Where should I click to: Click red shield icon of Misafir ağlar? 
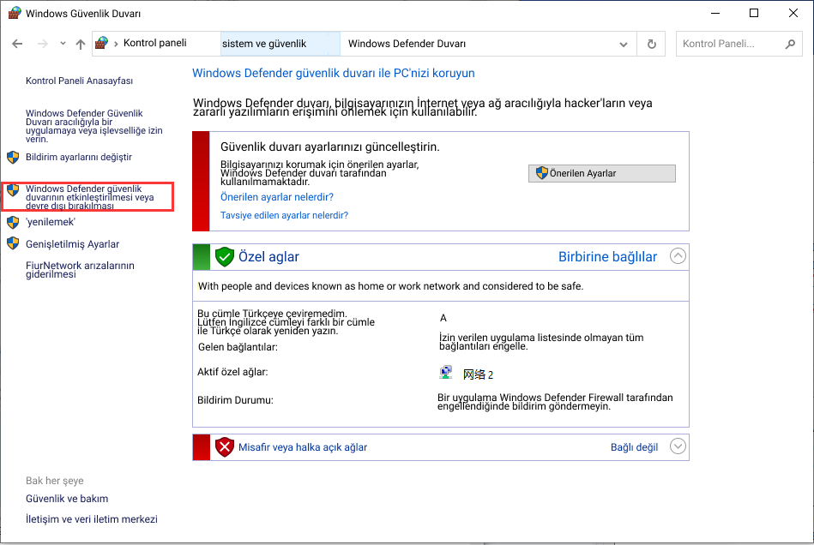click(225, 447)
